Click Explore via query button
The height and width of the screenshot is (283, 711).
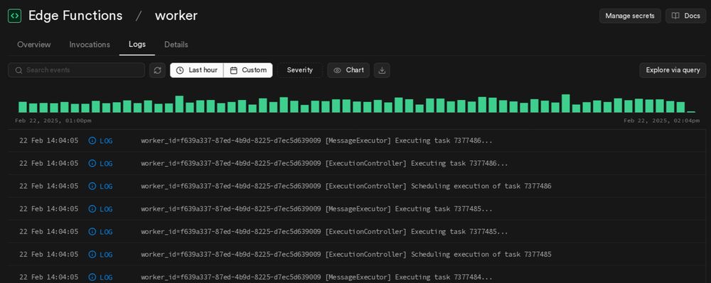pos(673,70)
